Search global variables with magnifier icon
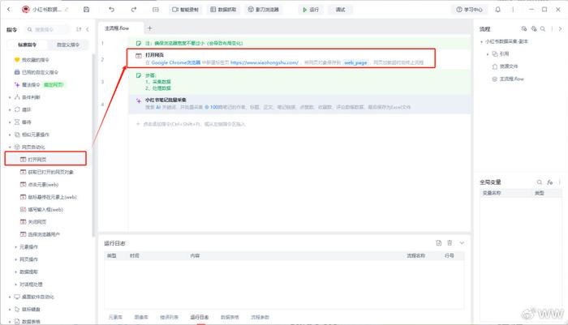This screenshot has height=325, width=568. click(x=540, y=182)
